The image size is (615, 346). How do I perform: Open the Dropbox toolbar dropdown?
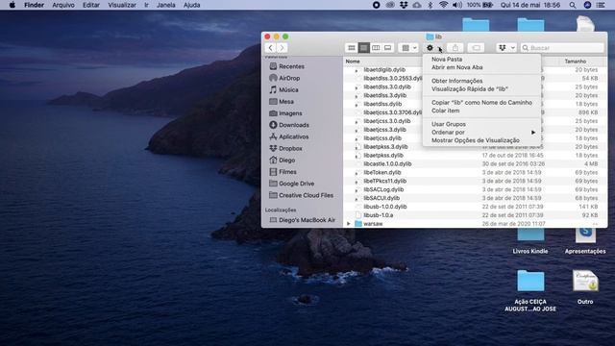pyautogui.click(x=506, y=48)
